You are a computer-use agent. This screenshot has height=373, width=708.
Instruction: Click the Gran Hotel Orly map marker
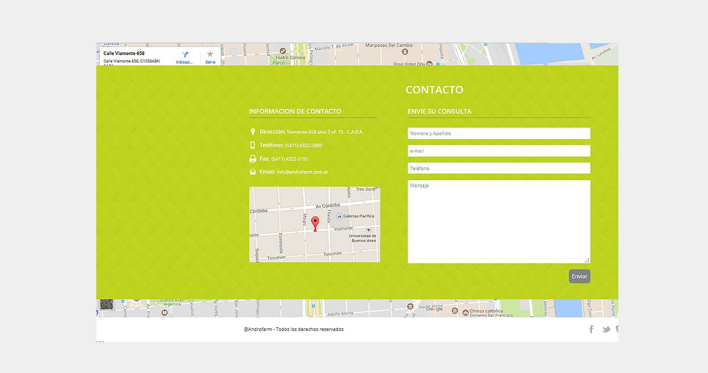pos(438,63)
